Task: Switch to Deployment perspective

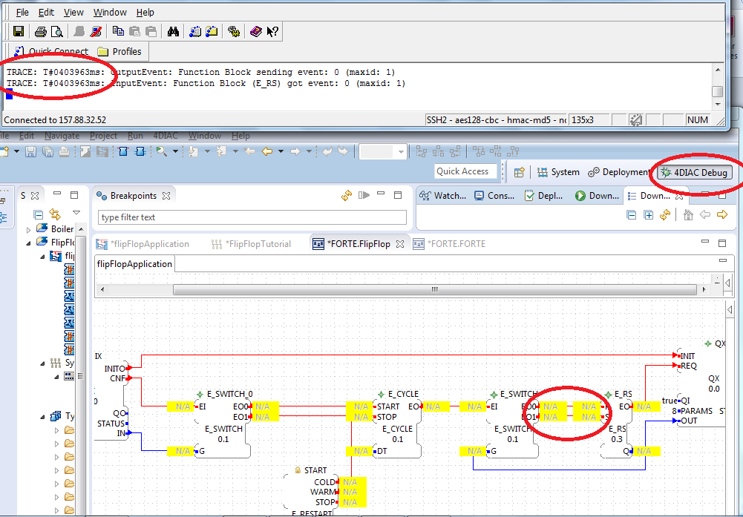Action: pyautogui.click(x=619, y=172)
